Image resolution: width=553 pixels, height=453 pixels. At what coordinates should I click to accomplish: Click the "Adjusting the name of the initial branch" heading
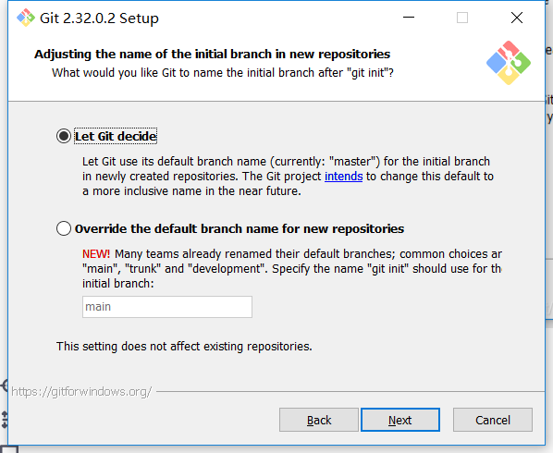pos(212,55)
